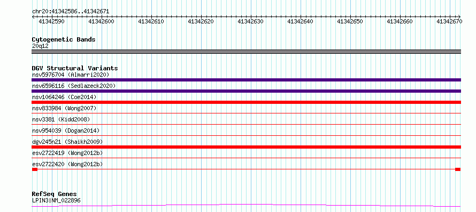Open variant label dgv245n21 (Shaikh2009)
This screenshot has width=476, height=212.
click(67, 142)
